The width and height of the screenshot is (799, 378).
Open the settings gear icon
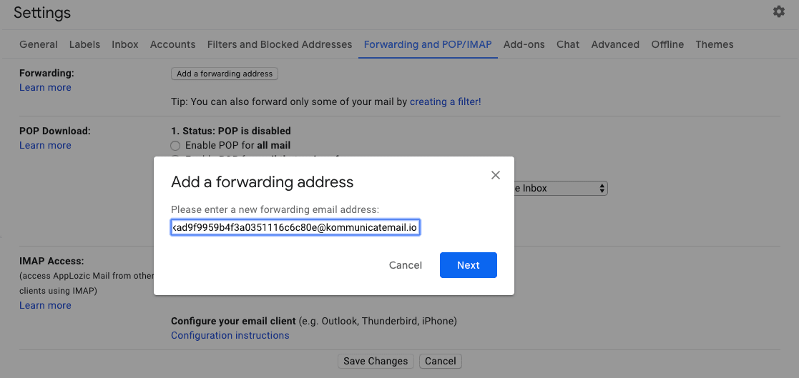coord(779,11)
